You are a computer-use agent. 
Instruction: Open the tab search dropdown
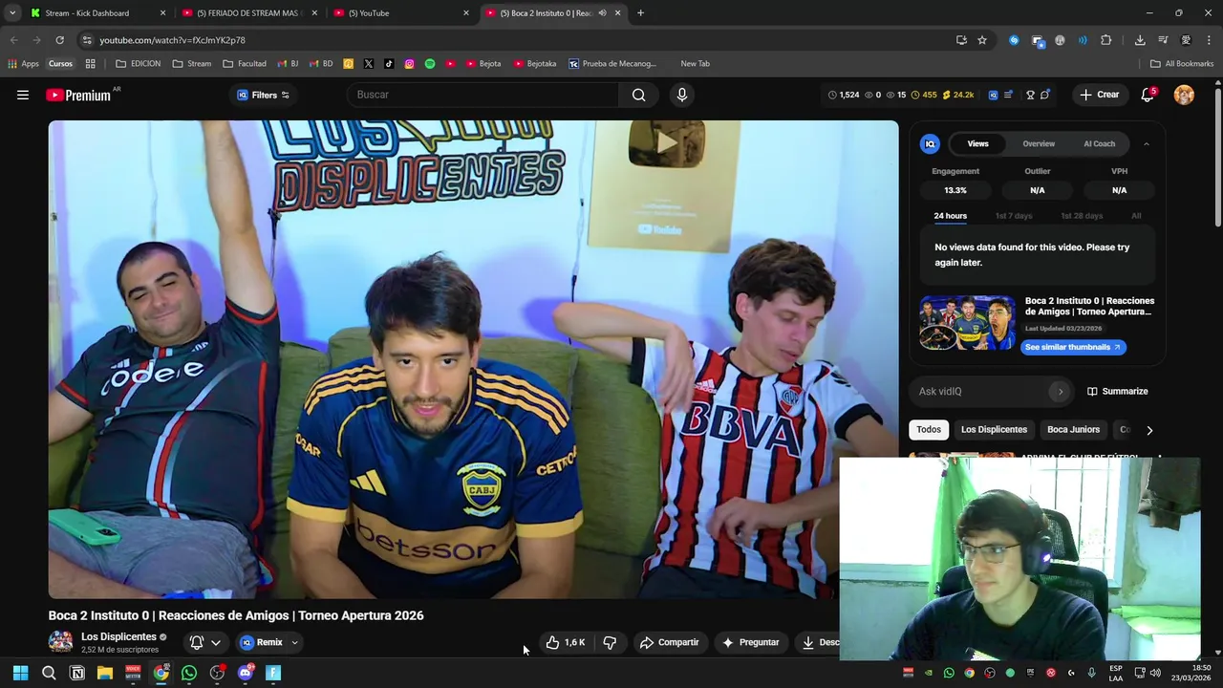coord(11,13)
